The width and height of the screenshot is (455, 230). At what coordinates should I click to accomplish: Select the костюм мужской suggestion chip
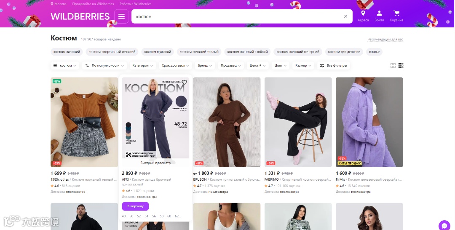coord(158,52)
